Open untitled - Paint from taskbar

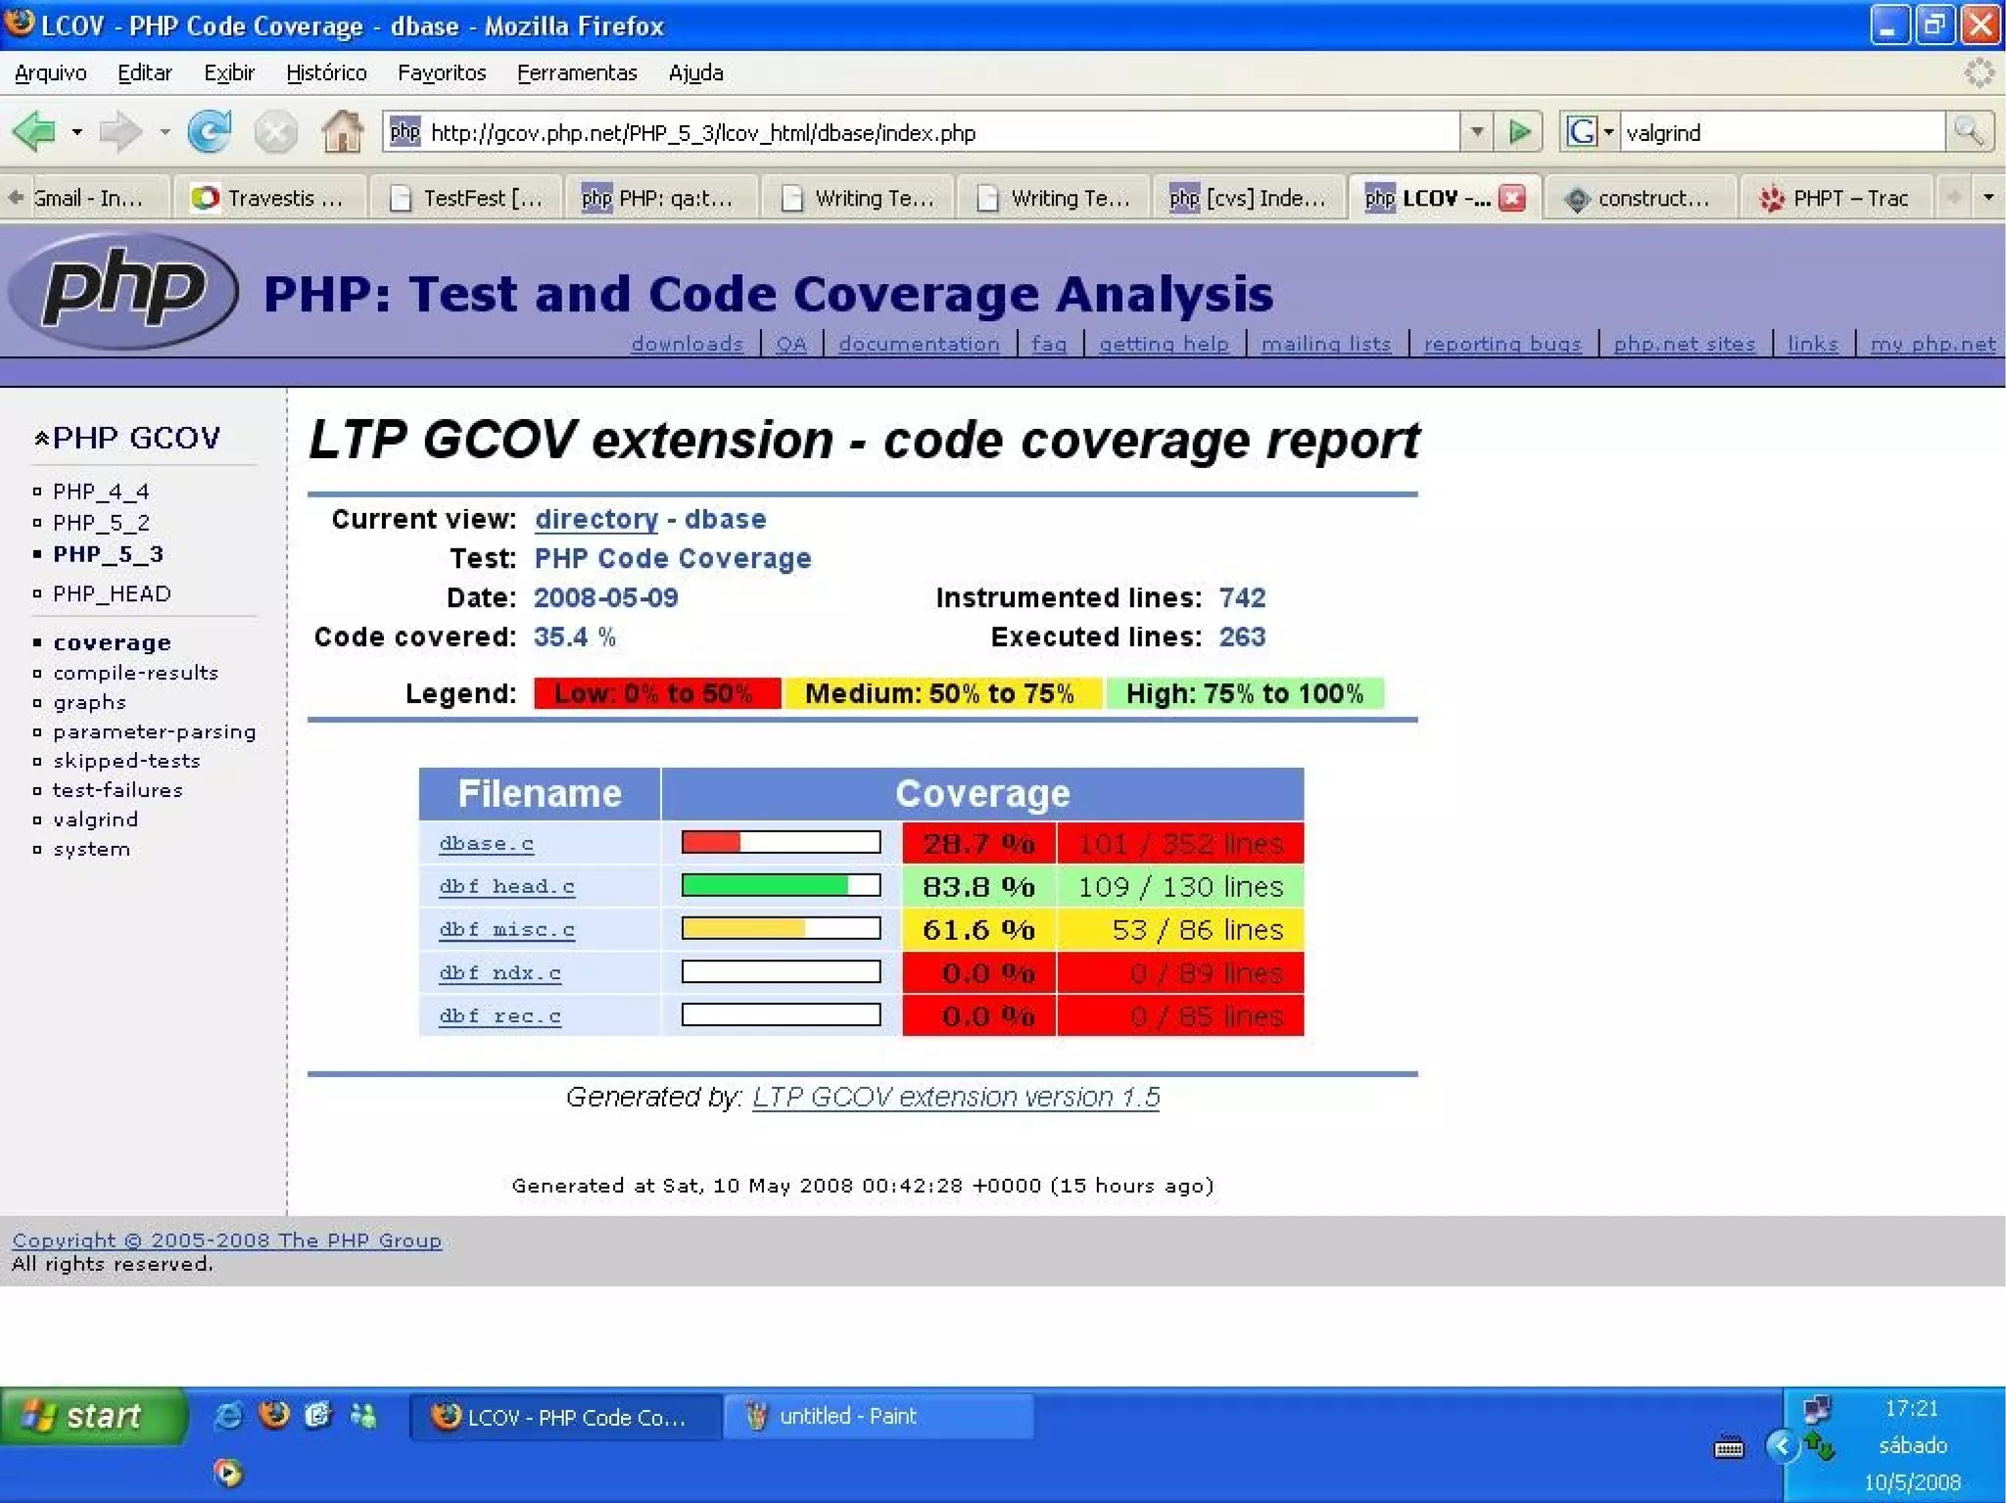[x=878, y=1416]
